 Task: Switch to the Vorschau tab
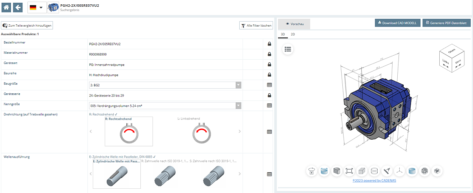(x=295, y=24)
